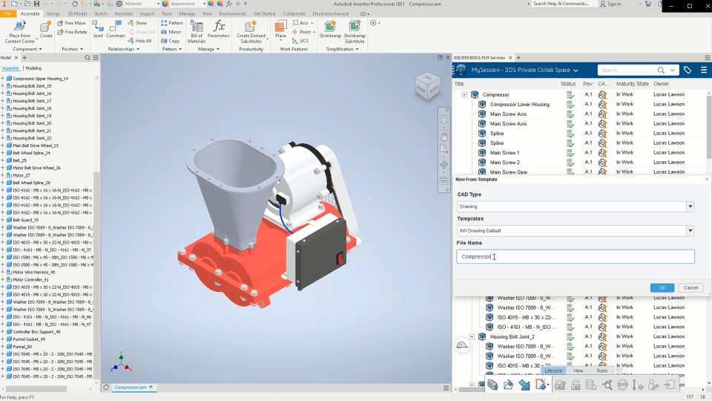The height and width of the screenshot is (401, 712).
Task: Click the PLM Search input field
Action: (x=627, y=70)
